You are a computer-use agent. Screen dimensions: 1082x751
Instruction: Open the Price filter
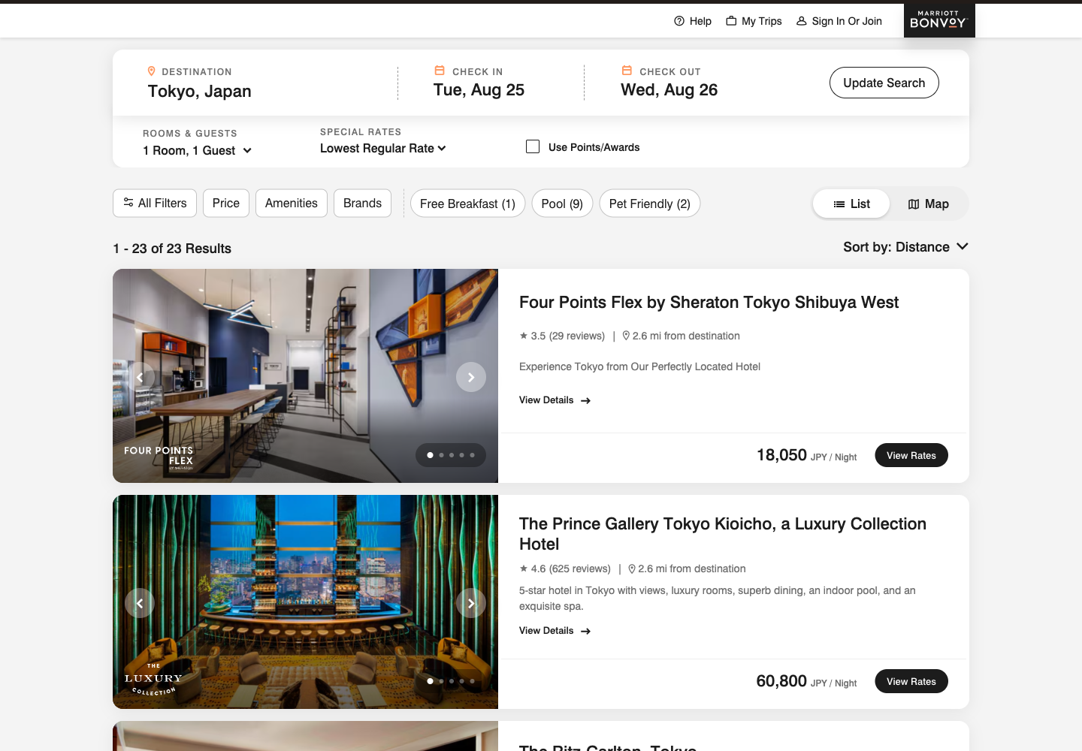225,203
